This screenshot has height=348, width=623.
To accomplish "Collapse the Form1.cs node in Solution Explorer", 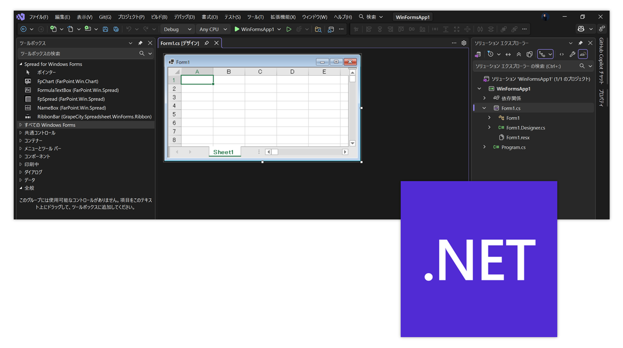I will (484, 108).
